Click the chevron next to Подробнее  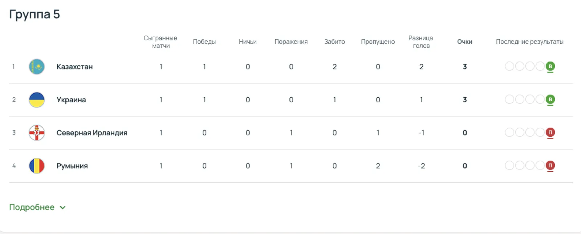pyautogui.click(x=62, y=208)
